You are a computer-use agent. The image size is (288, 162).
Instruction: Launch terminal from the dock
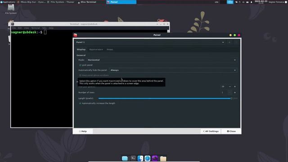(x=133, y=158)
